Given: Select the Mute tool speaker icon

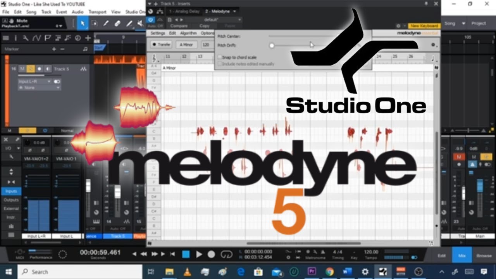Looking at the screenshot, I should point(140,24).
